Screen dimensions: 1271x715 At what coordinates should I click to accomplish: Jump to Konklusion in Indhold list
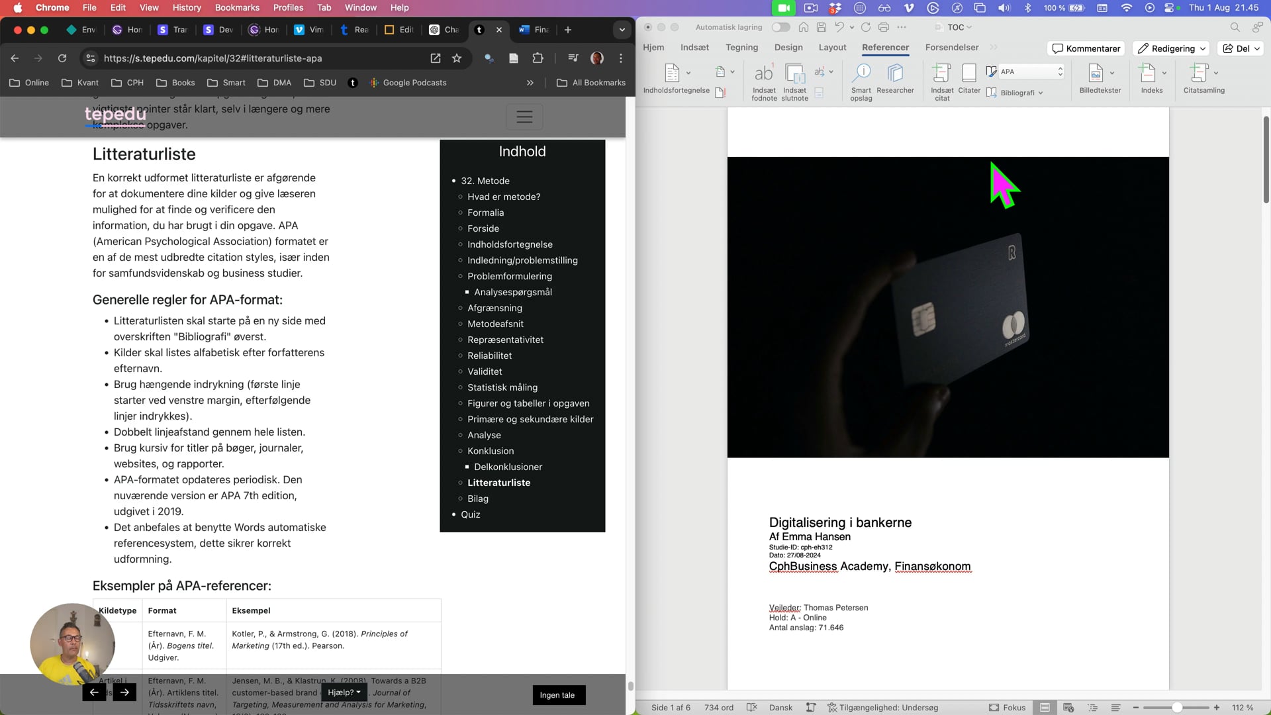491,451
